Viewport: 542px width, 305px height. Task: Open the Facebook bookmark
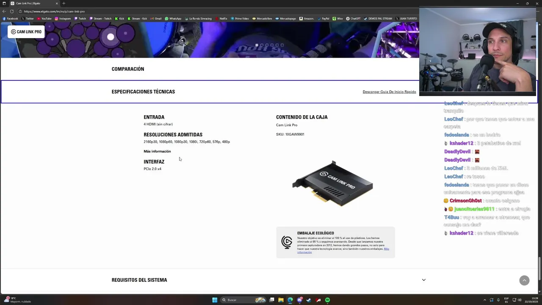tap(10, 19)
